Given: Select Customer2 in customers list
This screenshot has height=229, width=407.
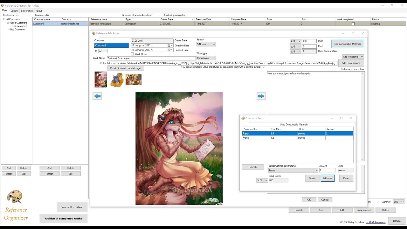Looking at the screenshot, I should click(60, 24).
